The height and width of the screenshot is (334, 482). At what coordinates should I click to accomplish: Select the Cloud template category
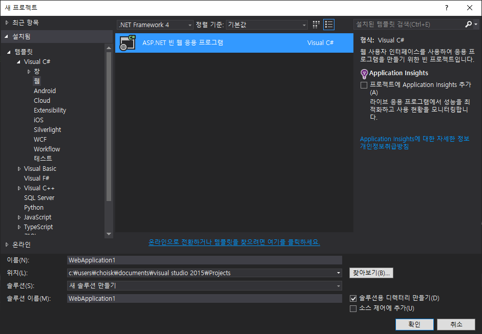(42, 101)
